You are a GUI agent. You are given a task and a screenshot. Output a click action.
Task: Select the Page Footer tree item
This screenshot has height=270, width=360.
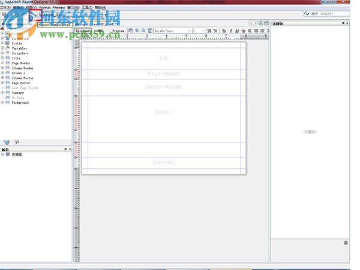(x=21, y=83)
